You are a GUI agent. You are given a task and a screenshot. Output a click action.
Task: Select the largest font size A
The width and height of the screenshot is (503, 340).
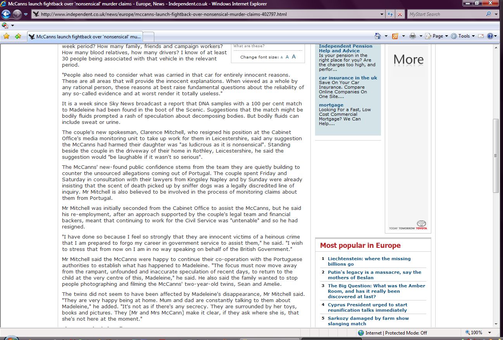pos(294,57)
